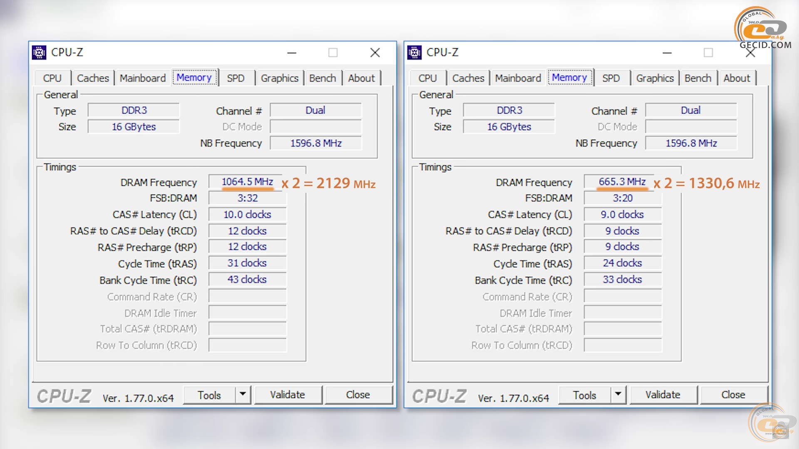Click the CPU-Z application icon right window

click(413, 52)
